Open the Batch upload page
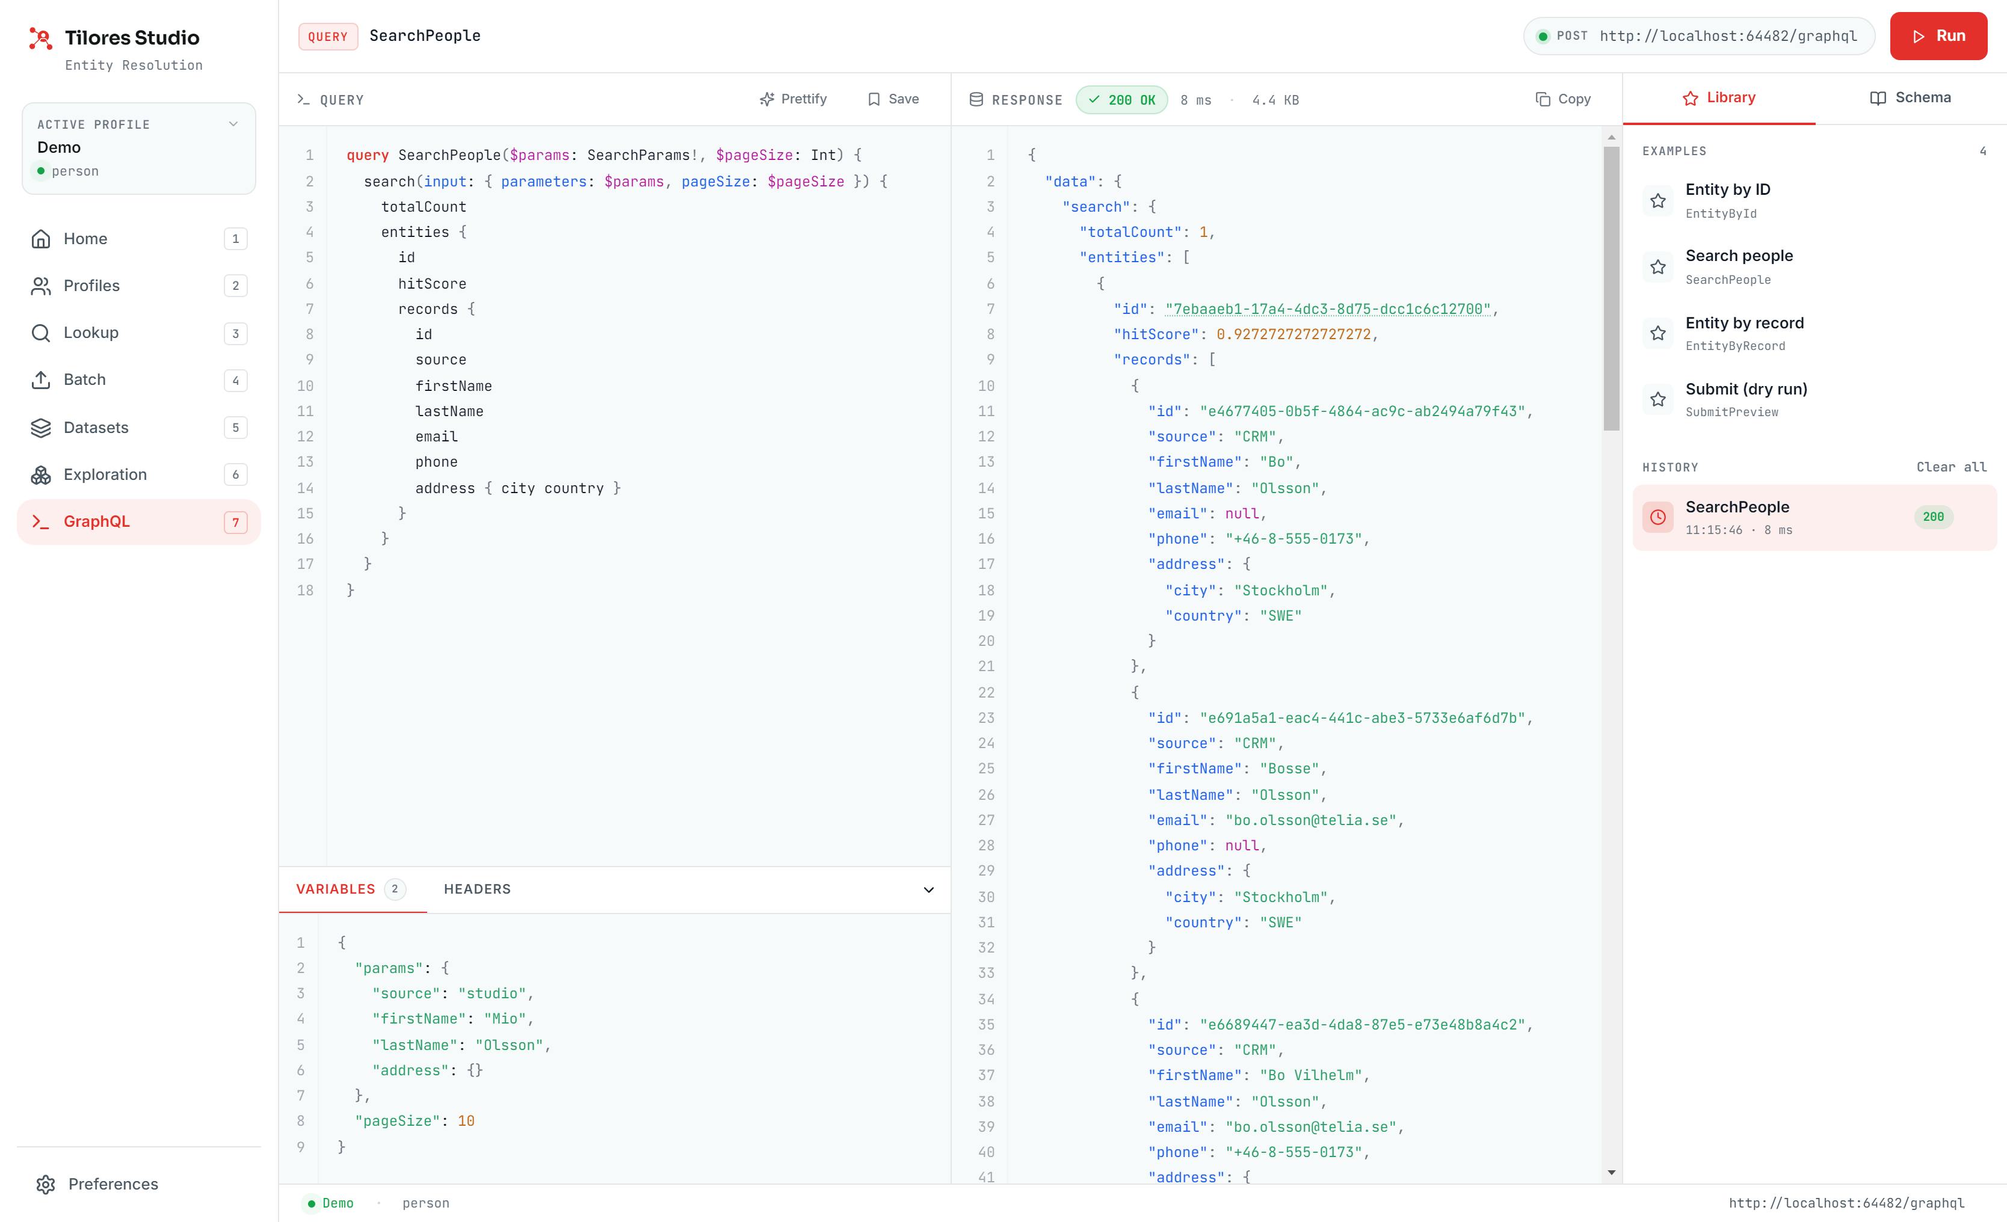The image size is (2007, 1222). 138,380
